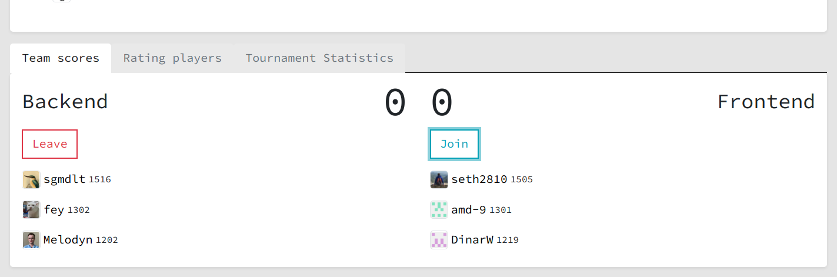The width and height of the screenshot is (837, 277).
Task: Open Melodyn's player profile link
Action: pos(68,240)
